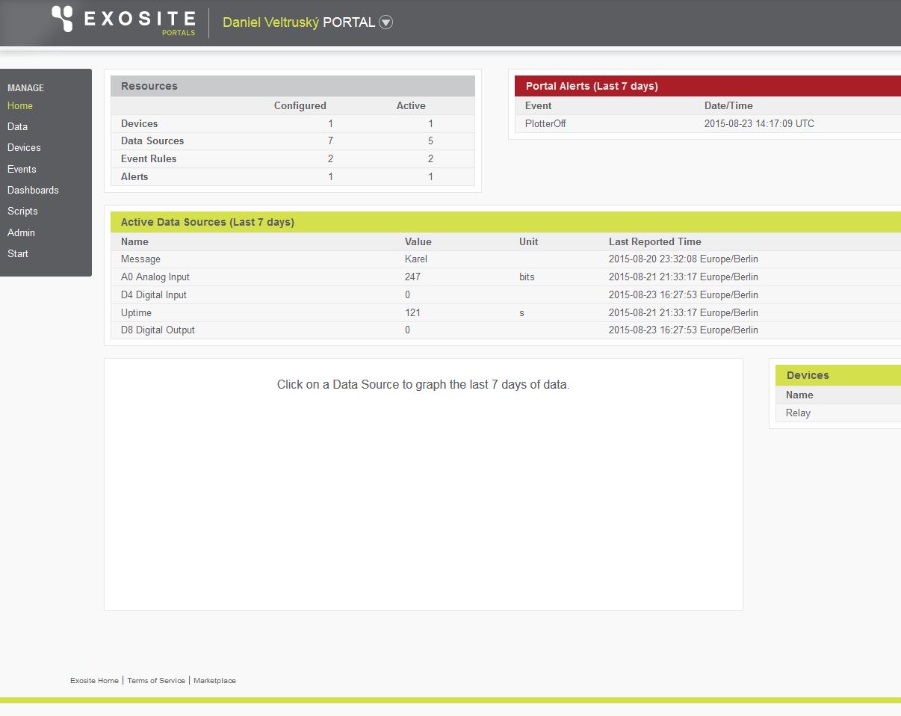Click the alert time 2015-08-23 14:17:09 UTC
The width and height of the screenshot is (901, 716).
tap(759, 124)
